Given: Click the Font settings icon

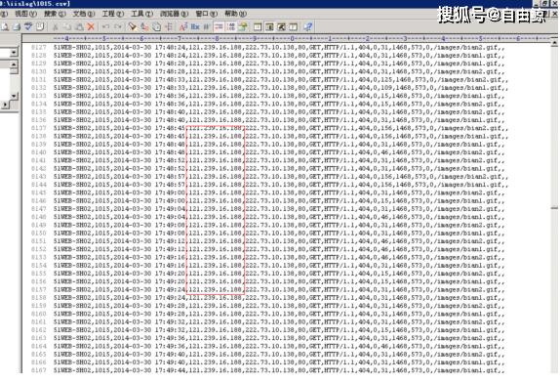Looking at the screenshot, I should pyautogui.click(x=183, y=26).
